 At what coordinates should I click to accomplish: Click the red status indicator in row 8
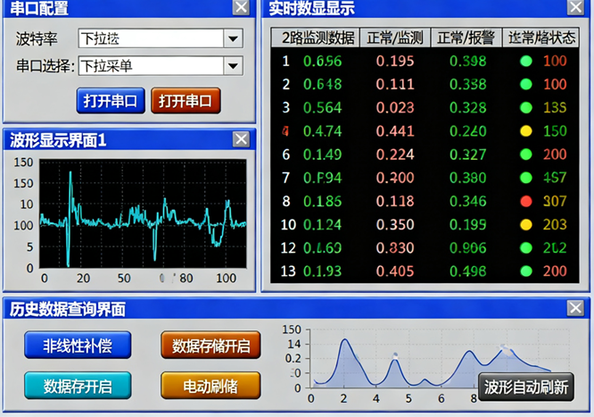click(x=526, y=201)
